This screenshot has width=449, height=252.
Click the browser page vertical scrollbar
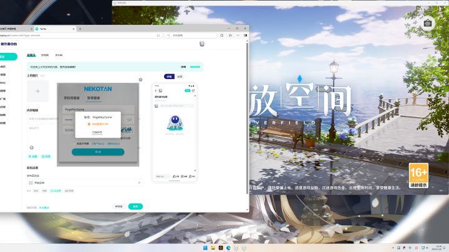248,119
